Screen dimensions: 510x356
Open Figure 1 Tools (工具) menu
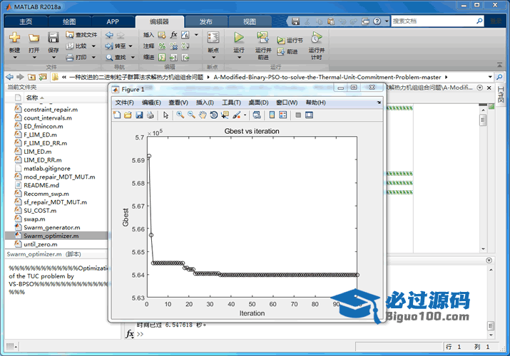[231, 103]
